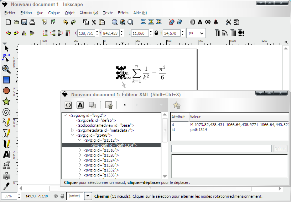The height and width of the screenshot is (202, 291).
Task: Open a file with folder icon
Action: (16, 22)
